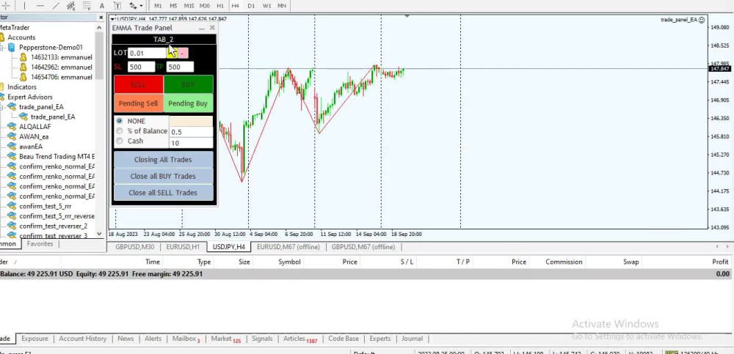Click the % of Balance value field
This screenshot has height=354, width=734.
191,132
